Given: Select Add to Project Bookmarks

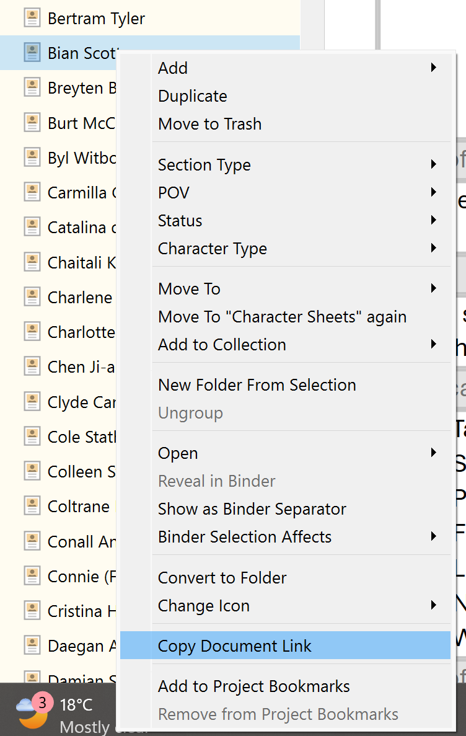Looking at the screenshot, I should point(254,686).
